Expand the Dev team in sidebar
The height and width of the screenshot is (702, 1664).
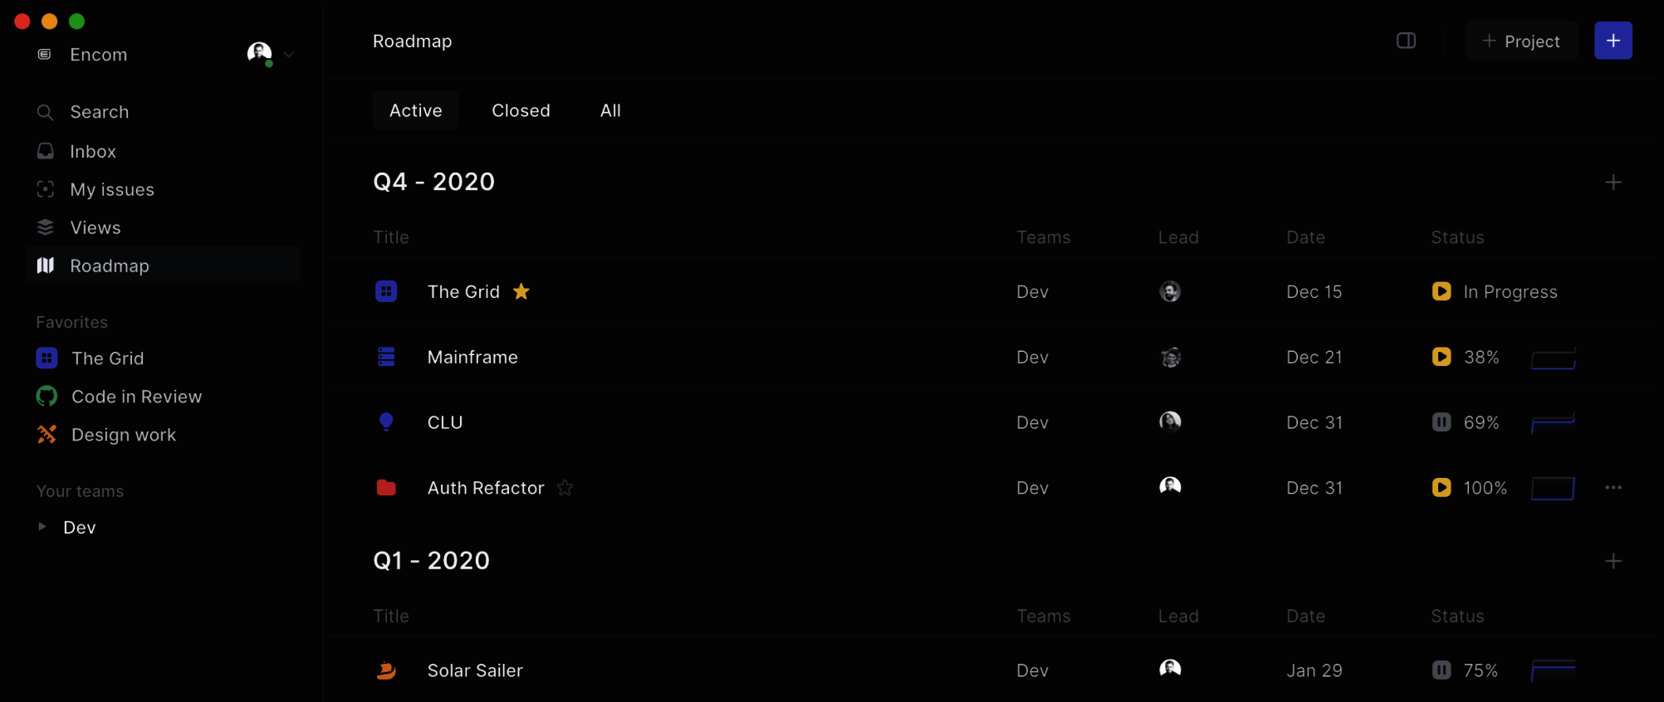[42, 526]
